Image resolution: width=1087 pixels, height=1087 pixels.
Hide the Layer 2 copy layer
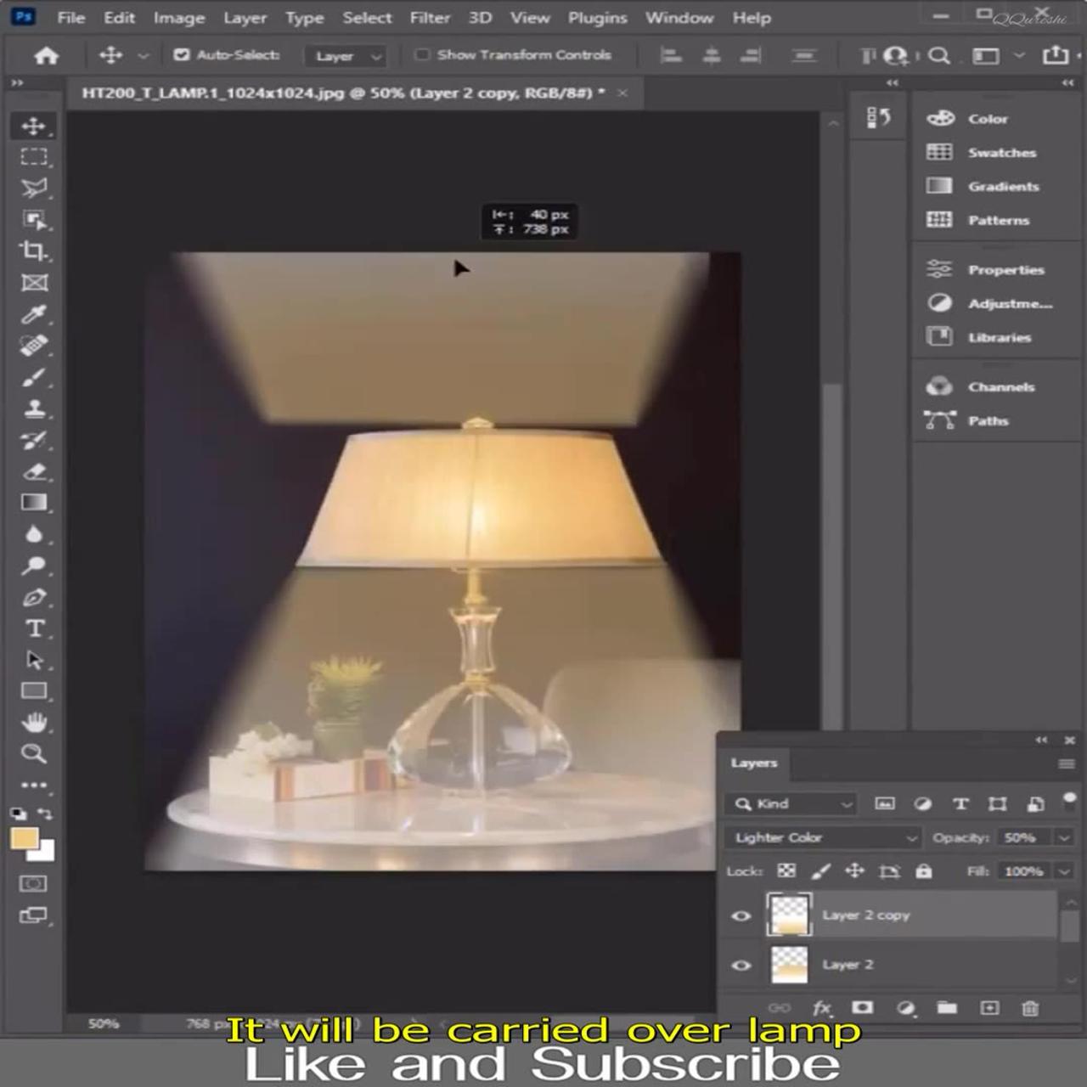click(x=741, y=916)
